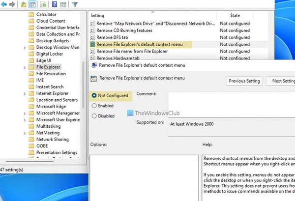Select the Credential User Interface tree item
The height and width of the screenshot is (201, 295).
58,28
